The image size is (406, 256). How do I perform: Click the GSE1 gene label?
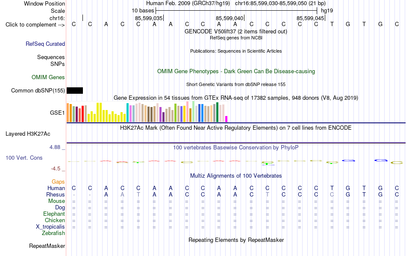(57, 113)
